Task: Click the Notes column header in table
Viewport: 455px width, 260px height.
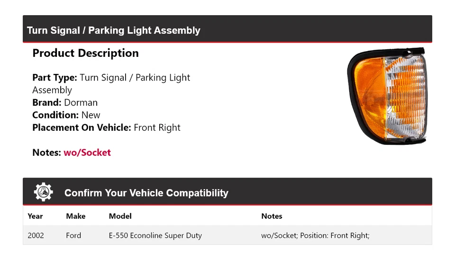Action: tap(272, 216)
